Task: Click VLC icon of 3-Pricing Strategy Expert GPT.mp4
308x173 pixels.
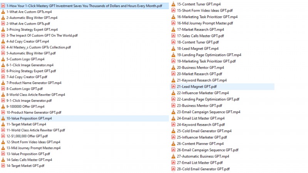Action: click(x=3, y=30)
